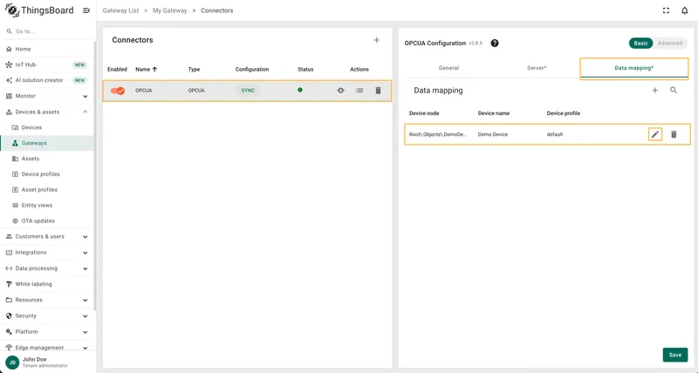The image size is (698, 373).
Task: Expand the Monitor menu
Action: coord(85,96)
